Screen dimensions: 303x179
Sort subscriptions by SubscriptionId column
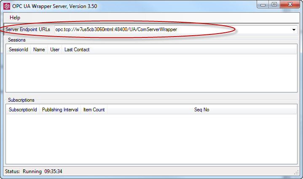point(23,110)
